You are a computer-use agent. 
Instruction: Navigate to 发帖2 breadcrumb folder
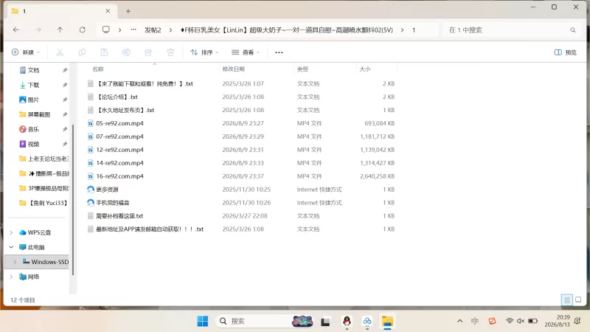point(153,30)
